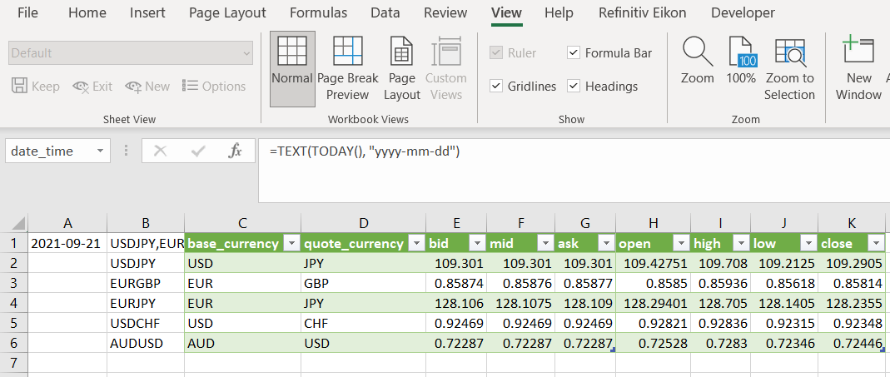This screenshot has height=377, width=890.
Task: Switch to Page Layout ribbon tab
Action: pyautogui.click(x=227, y=12)
